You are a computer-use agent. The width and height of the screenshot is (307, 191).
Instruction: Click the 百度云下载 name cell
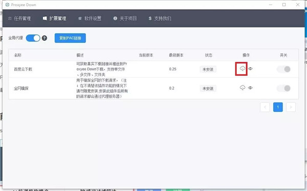tap(23, 69)
